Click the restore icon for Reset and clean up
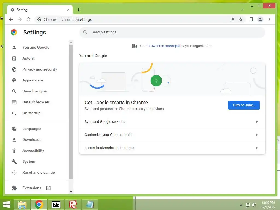 pos(14,173)
